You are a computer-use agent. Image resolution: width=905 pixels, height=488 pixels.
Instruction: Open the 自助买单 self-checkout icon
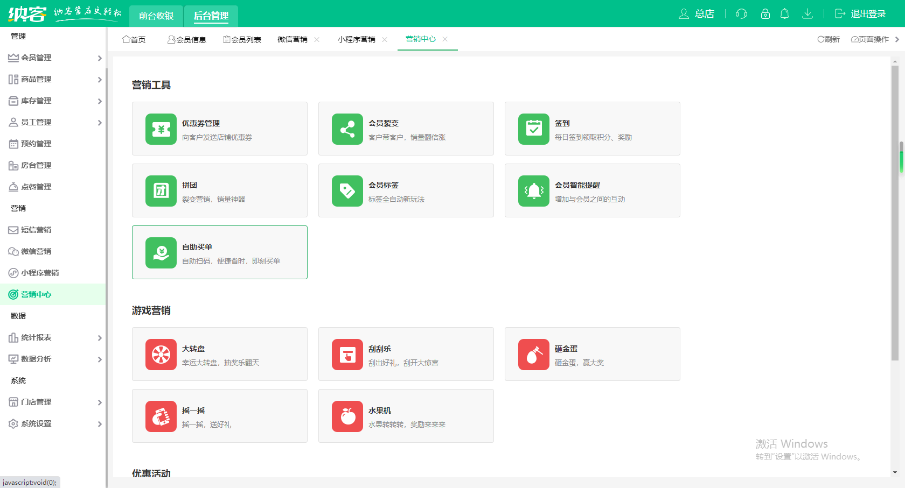[161, 253]
